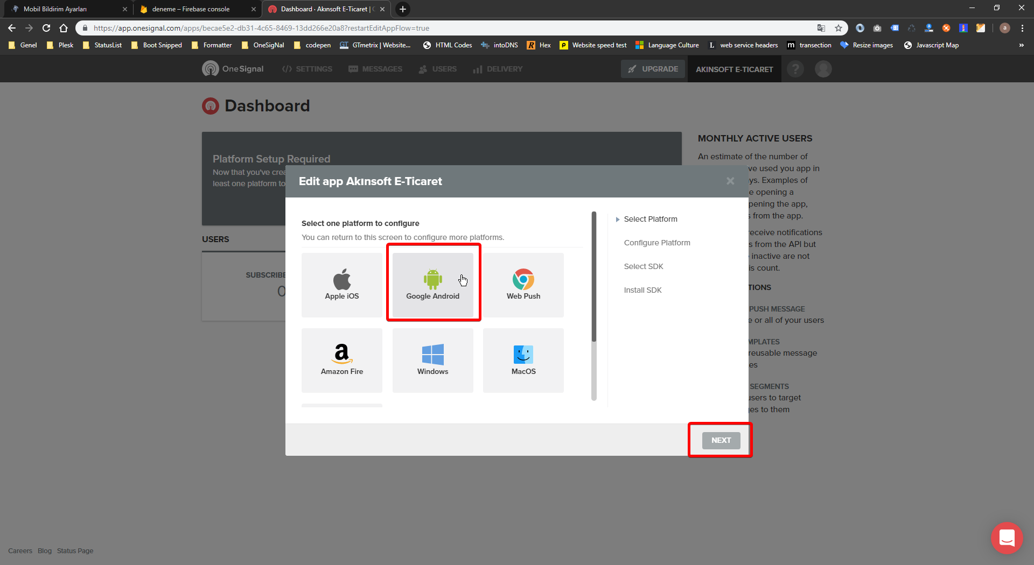
Task: Open the help question mark icon
Action: (795, 69)
